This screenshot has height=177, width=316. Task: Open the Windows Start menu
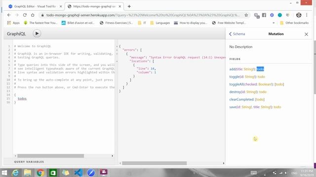pos(4,173)
